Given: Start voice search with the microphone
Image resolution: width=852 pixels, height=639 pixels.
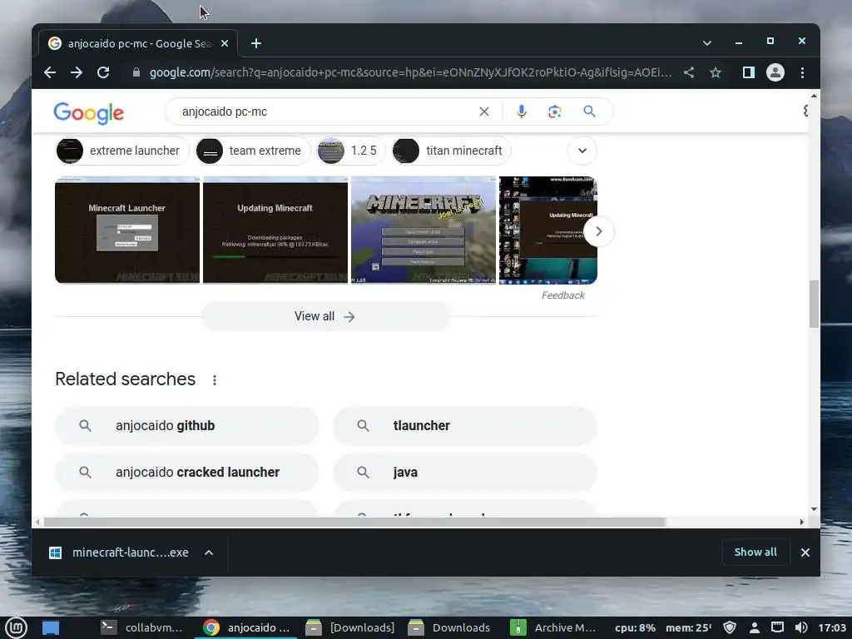Looking at the screenshot, I should click(x=521, y=111).
